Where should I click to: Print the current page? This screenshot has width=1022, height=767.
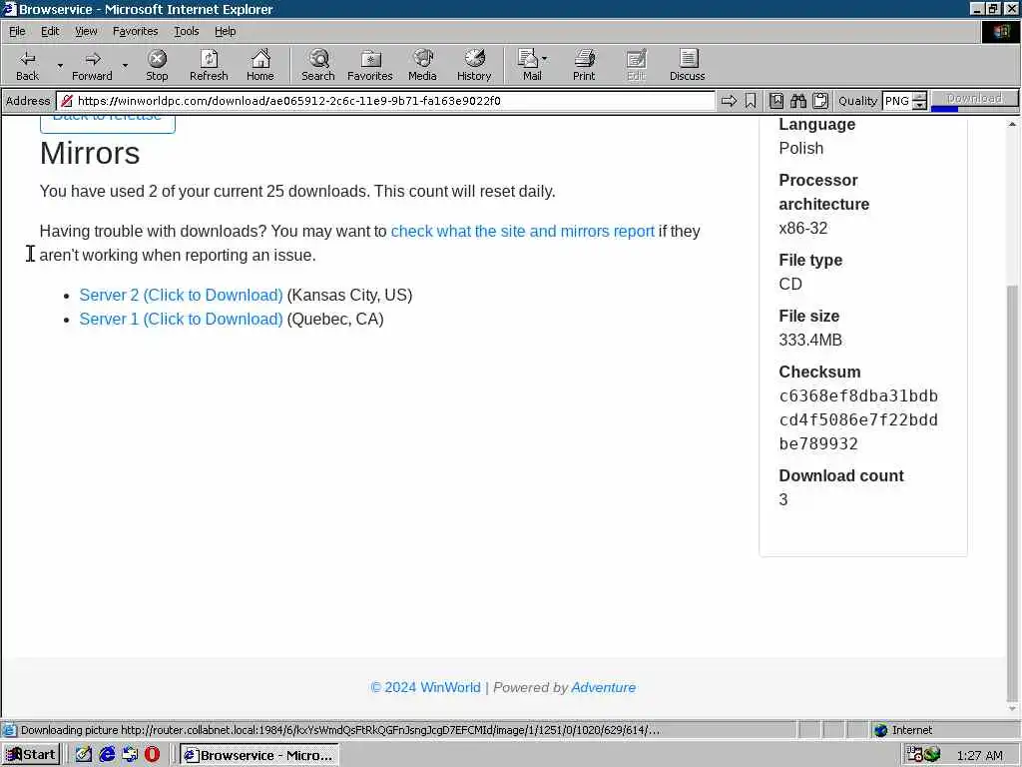point(584,65)
